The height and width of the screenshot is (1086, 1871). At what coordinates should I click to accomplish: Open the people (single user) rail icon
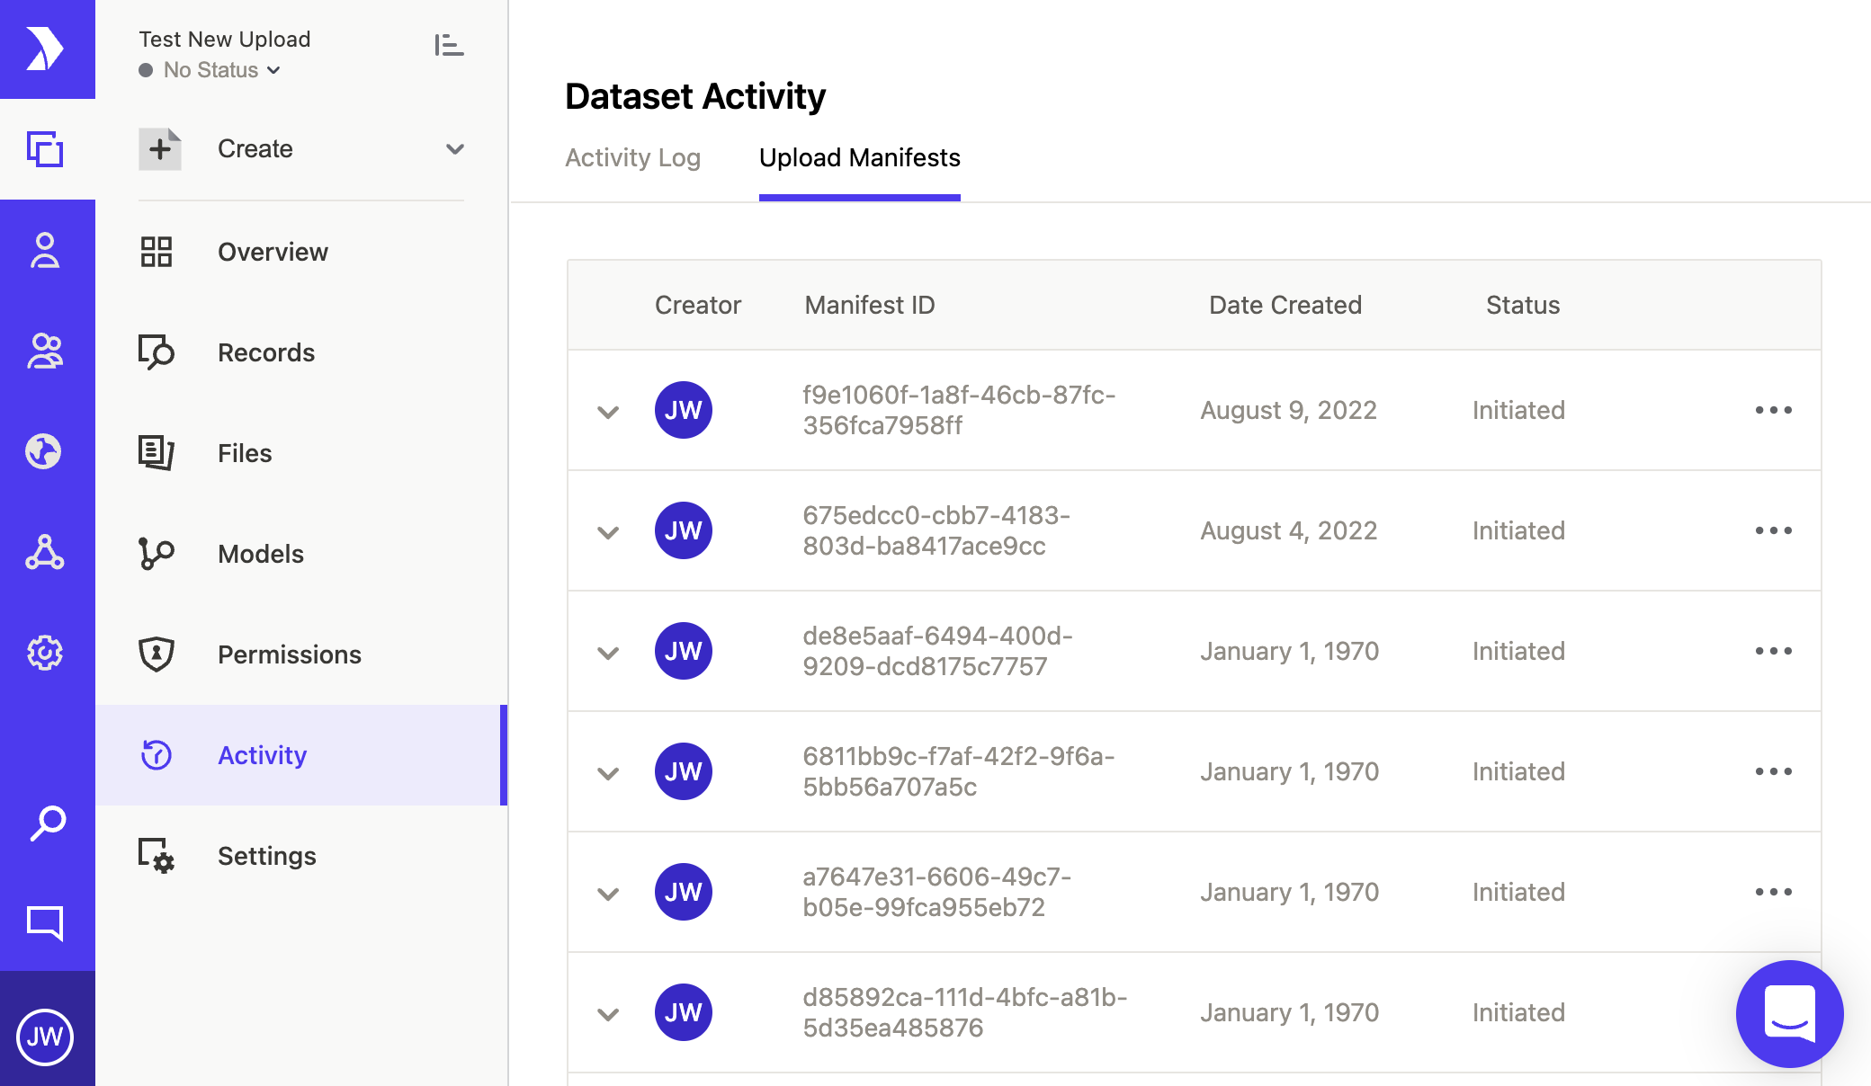(x=45, y=251)
